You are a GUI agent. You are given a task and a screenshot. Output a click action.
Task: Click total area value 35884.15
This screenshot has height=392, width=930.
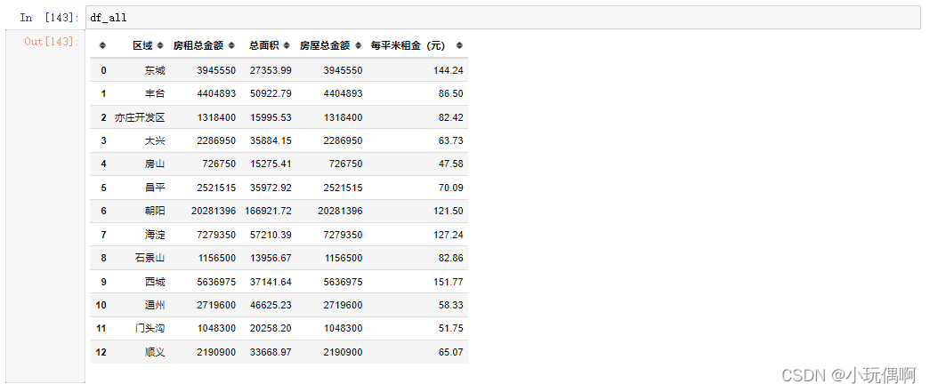point(271,141)
